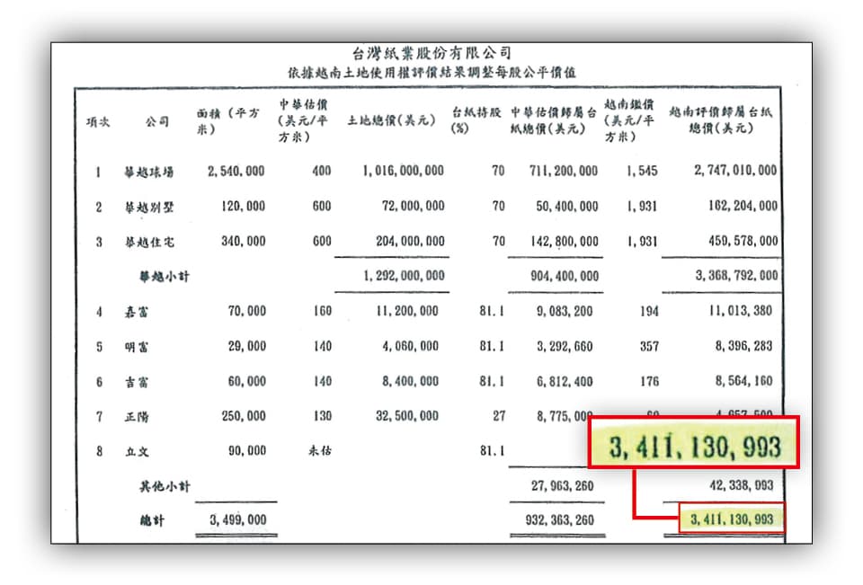
Task: Select subtotal 27,963,260
Action: pyautogui.click(x=562, y=486)
